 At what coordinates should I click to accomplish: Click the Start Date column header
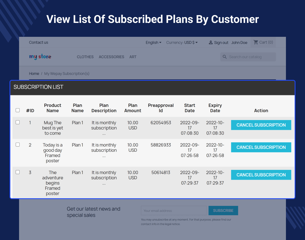coord(190,108)
